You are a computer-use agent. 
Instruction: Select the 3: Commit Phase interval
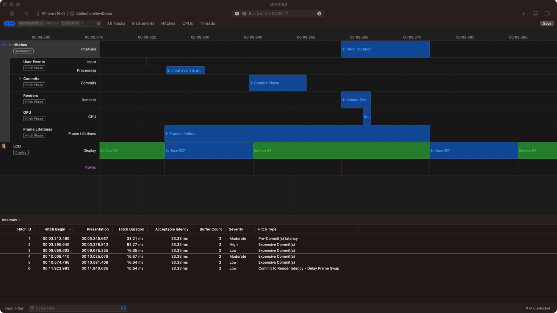point(277,83)
